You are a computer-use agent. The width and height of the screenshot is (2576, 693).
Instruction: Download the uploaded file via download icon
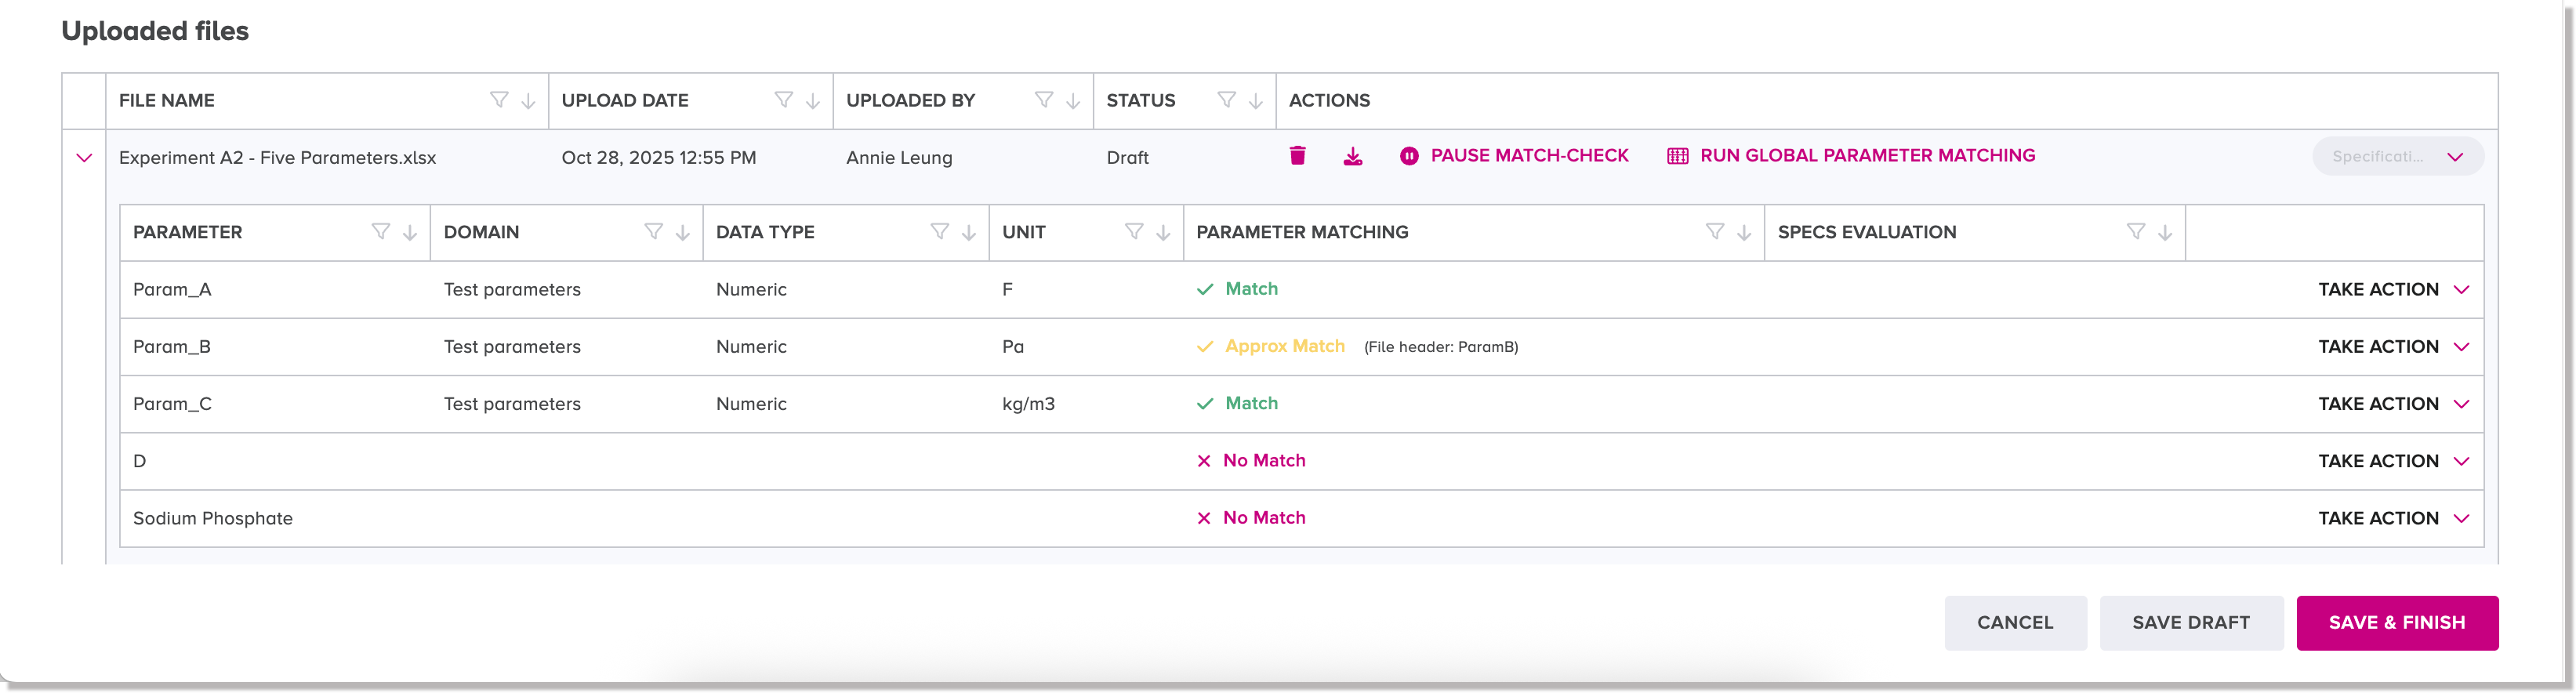[x=1352, y=156]
